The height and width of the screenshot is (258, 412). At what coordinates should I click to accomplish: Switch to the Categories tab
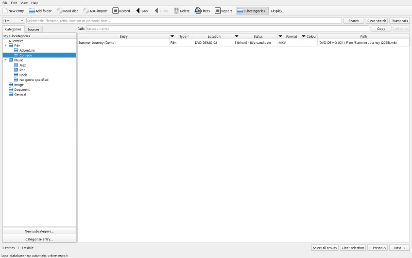tap(13, 29)
